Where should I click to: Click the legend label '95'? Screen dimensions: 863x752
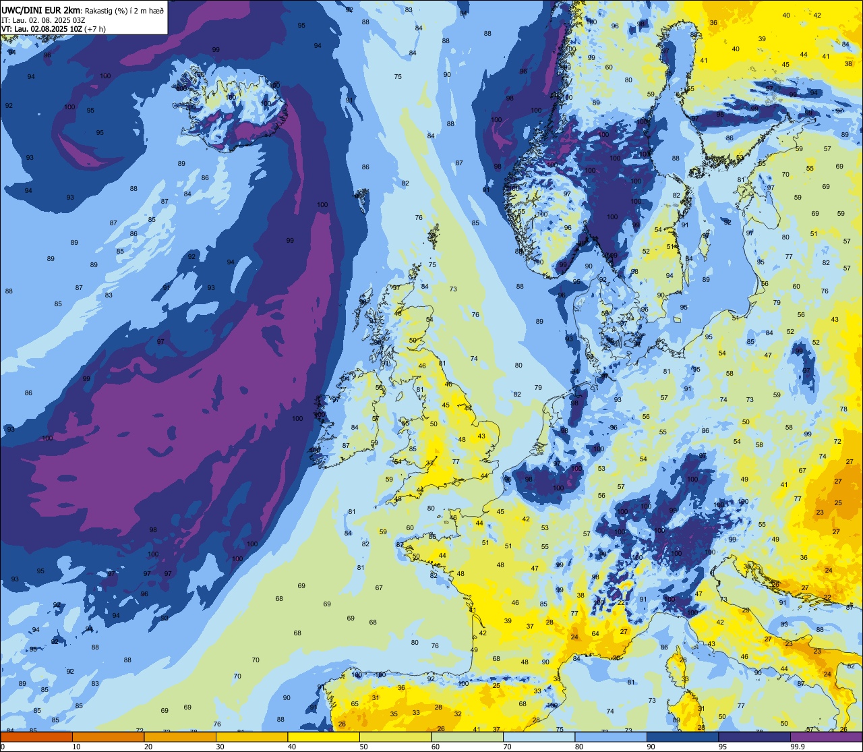(x=723, y=747)
